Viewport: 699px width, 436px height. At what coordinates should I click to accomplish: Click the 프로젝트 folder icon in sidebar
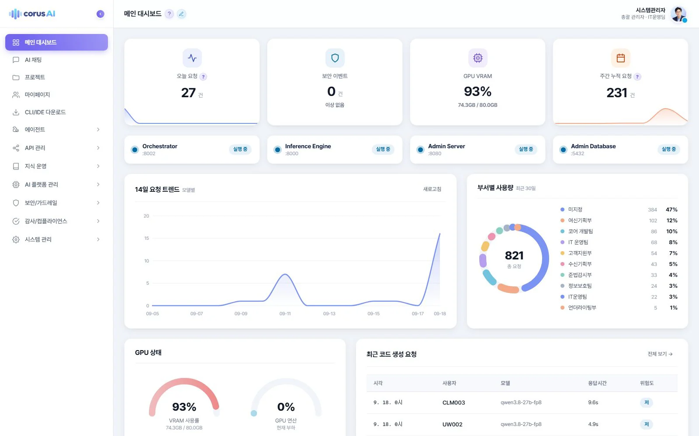[x=16, y=77]
